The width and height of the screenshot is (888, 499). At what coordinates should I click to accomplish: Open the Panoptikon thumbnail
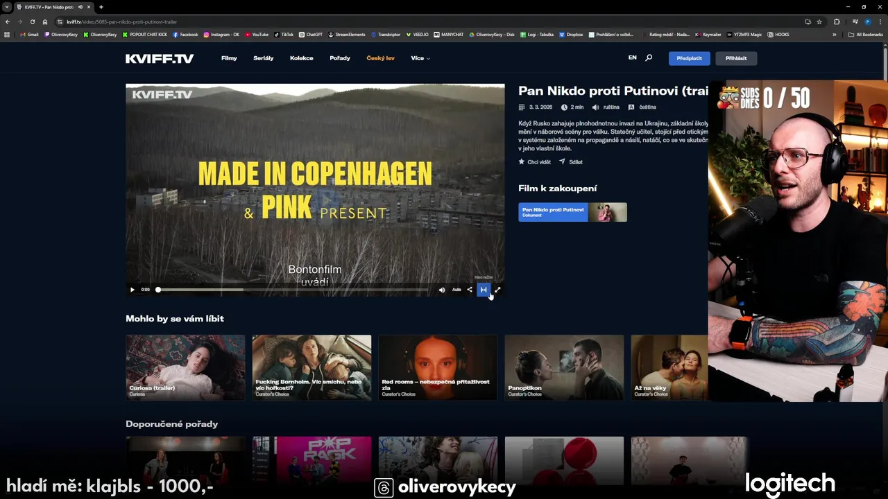564,367
